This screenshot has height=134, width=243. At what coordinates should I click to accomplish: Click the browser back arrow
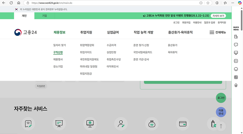pyautogui.click(x=4, y=3)
